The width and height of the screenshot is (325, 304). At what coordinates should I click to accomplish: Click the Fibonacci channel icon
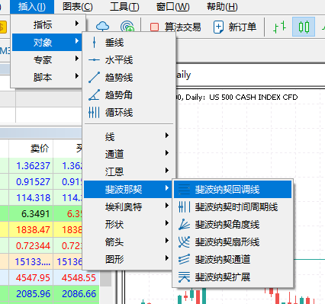[184, 259]
